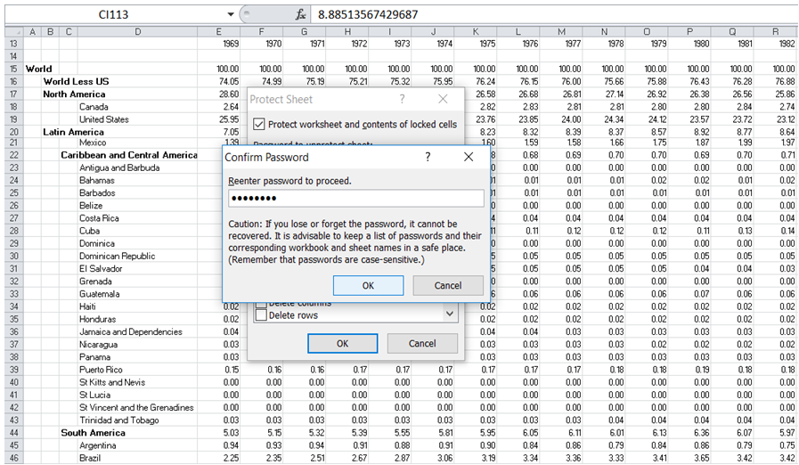Click the World cell
Screen dimensions: 799x465
(x=38, y=69)
